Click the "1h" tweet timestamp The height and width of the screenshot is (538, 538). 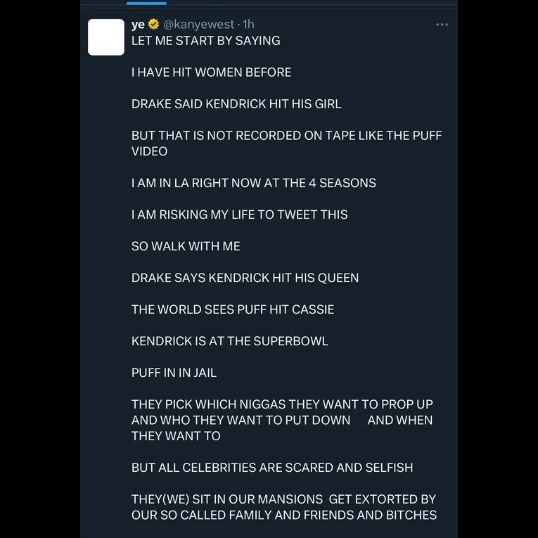[248, 25]
